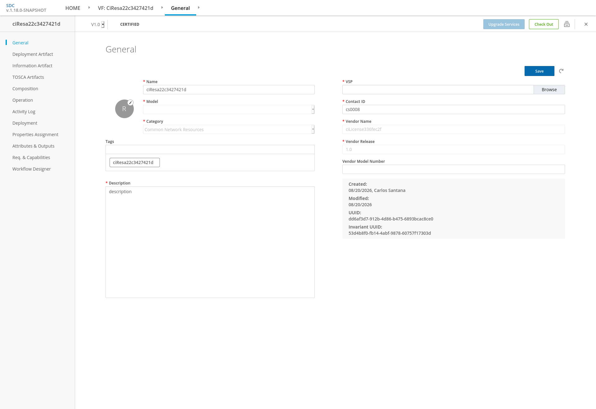Click the revert changes arrow icon next to Save
596x409 pixels.
point(561,71)
